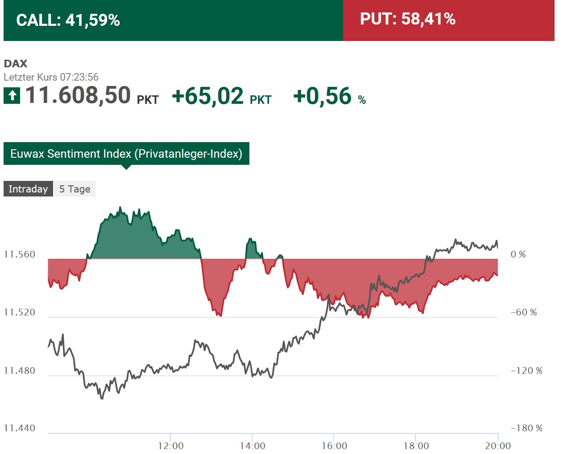Select the Intraday tab
This screenshot has height=454, width=584.
(28, 188)
